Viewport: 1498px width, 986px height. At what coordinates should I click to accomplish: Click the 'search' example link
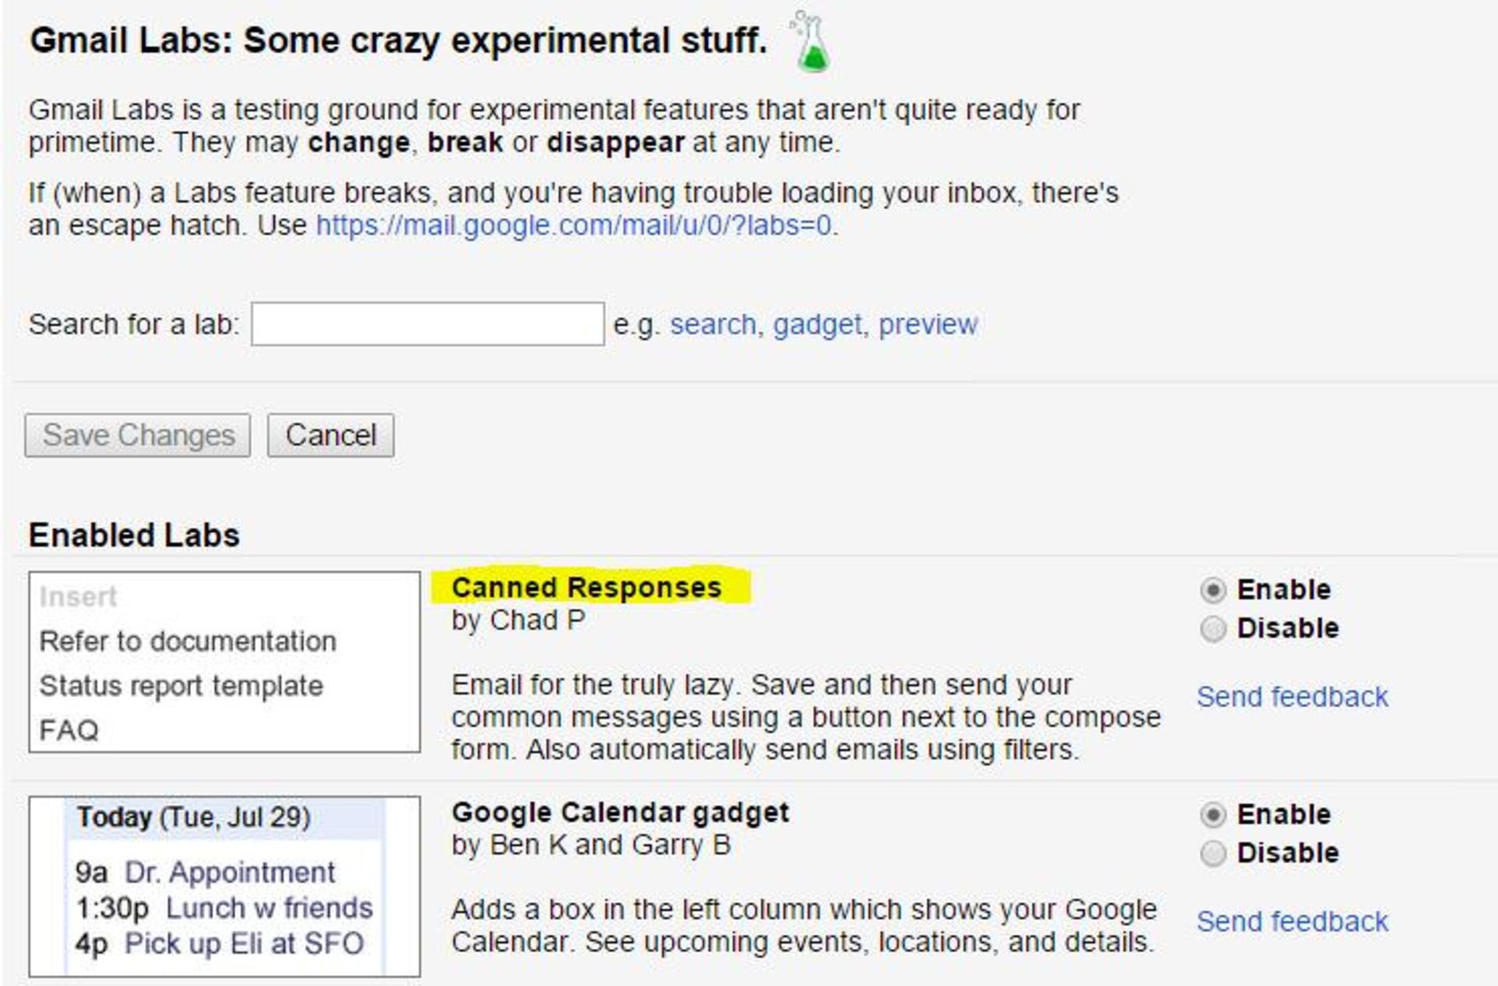point(713,325)
